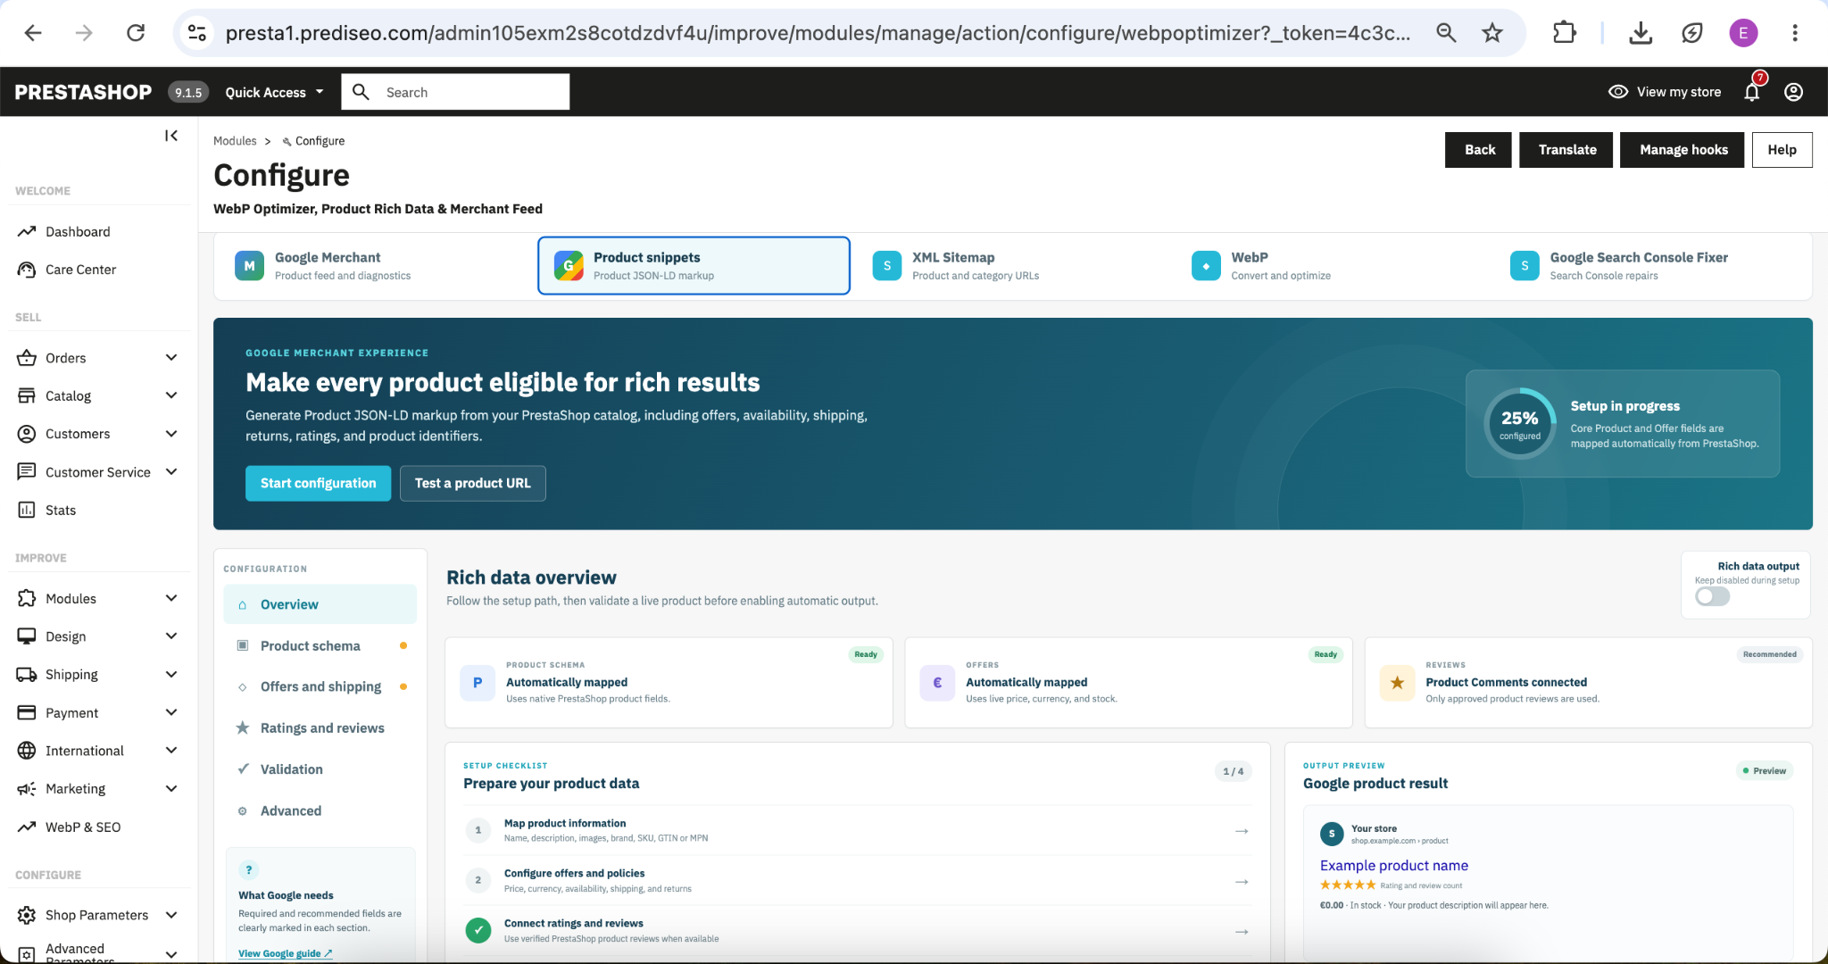Click the XML Sitemap S icon
Screen dimensions: 1828x964
pos(886,266)
